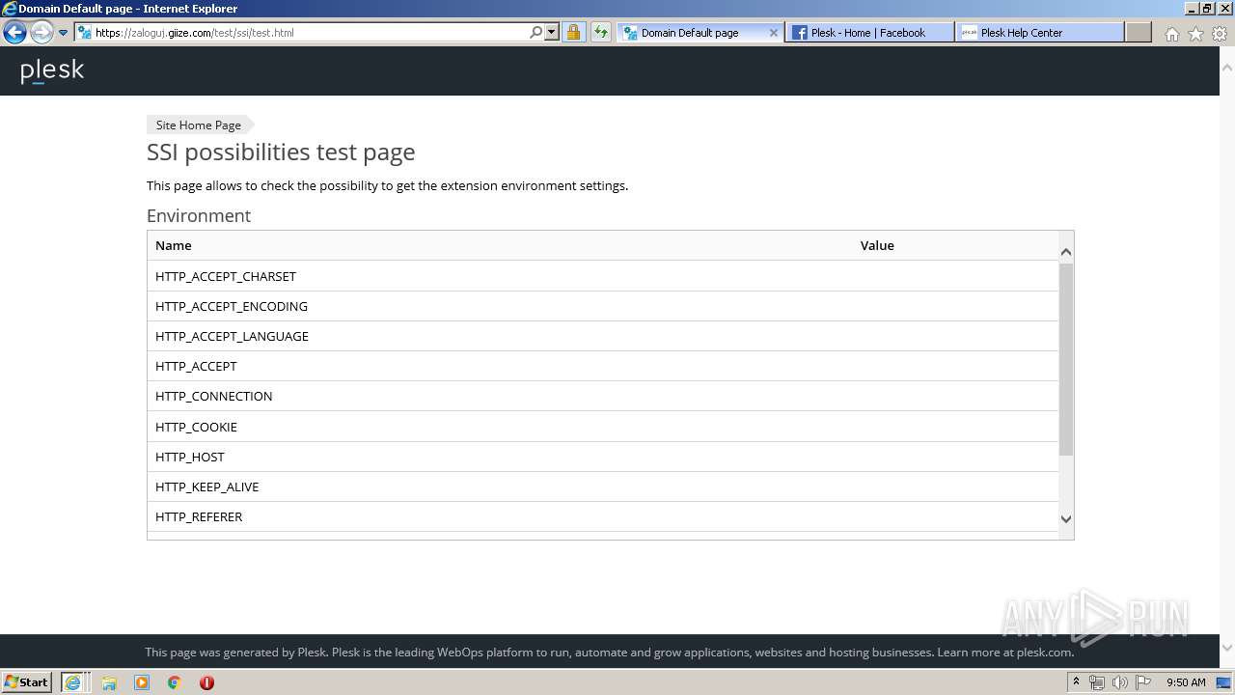Follow the plesk.com link in footer
The image size is (1235, 695).
tap(1044, 652)
